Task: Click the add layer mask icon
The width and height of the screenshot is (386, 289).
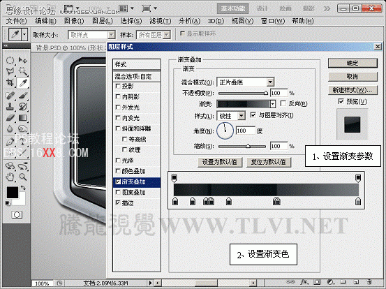Action: [x=317, y=282]
